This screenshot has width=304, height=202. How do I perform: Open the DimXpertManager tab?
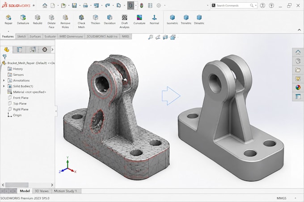click(45, 49)
